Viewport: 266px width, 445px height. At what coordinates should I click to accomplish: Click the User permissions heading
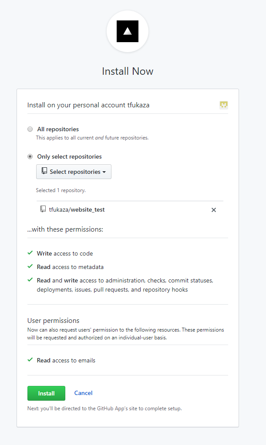(53, 321)
